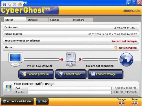Click the Server status indicator lights
The image size is (142, 106).
(135, 103)
